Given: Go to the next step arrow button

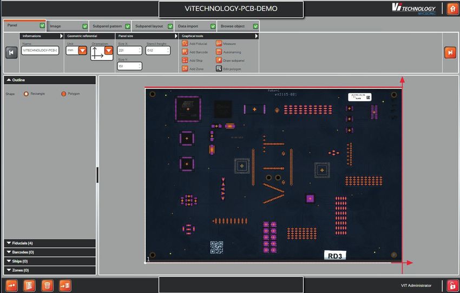Looking at the screenshot, I should coord(450,52).
